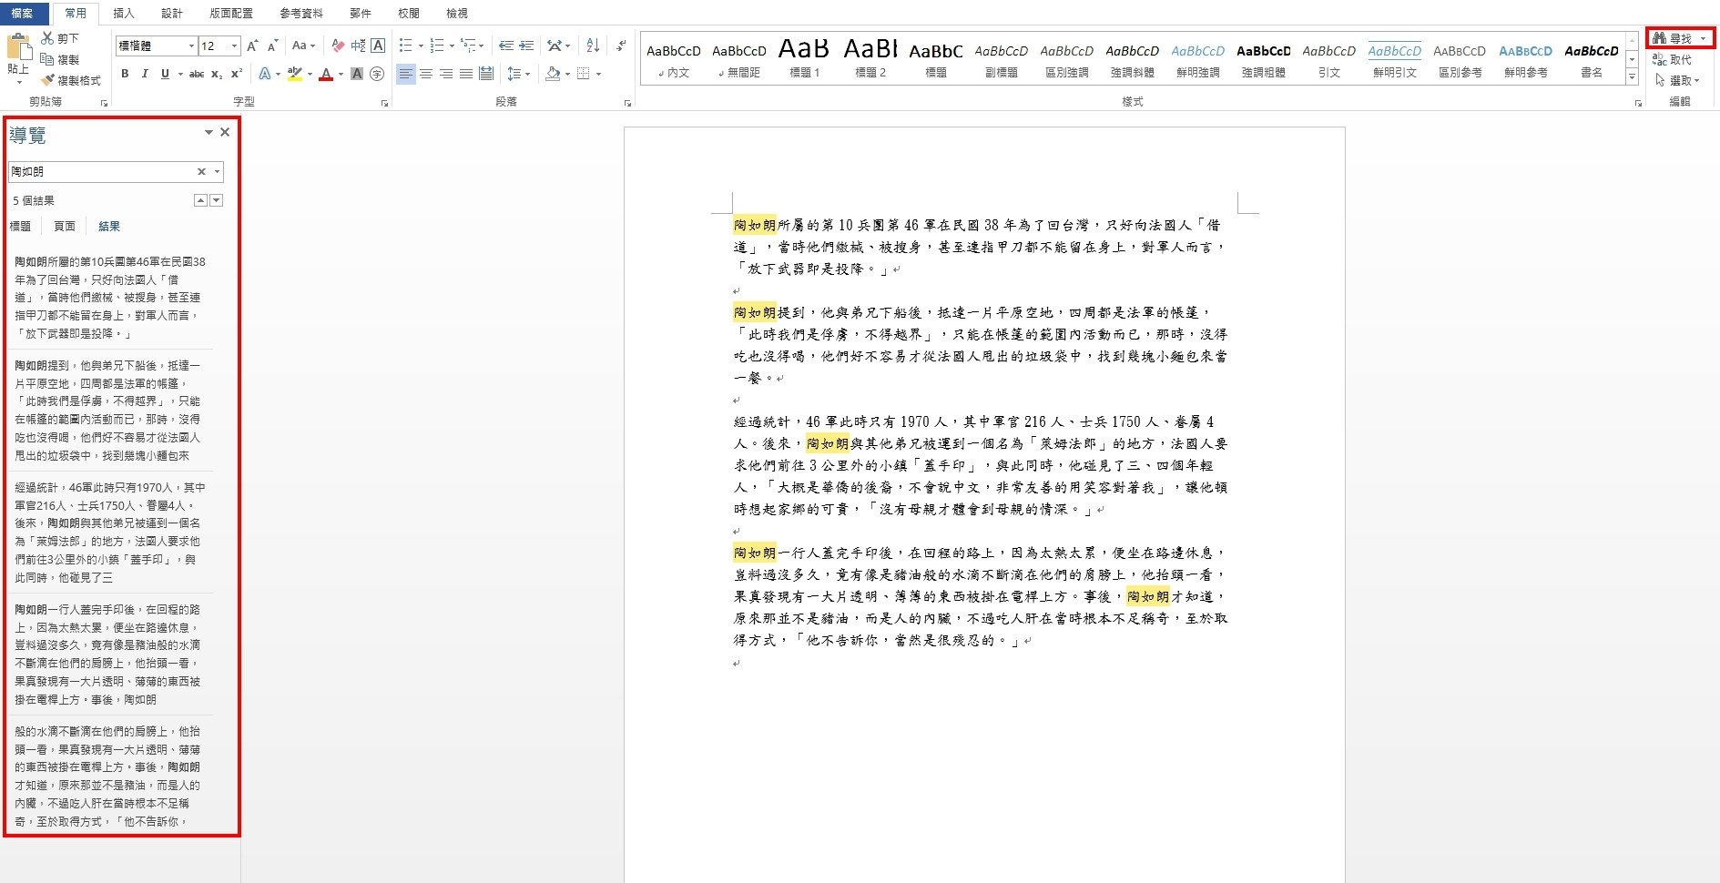Click the paragraph shading paint bucket
Image resolution: width=1720 pixels, height=883 pixels.
point(552,74)
